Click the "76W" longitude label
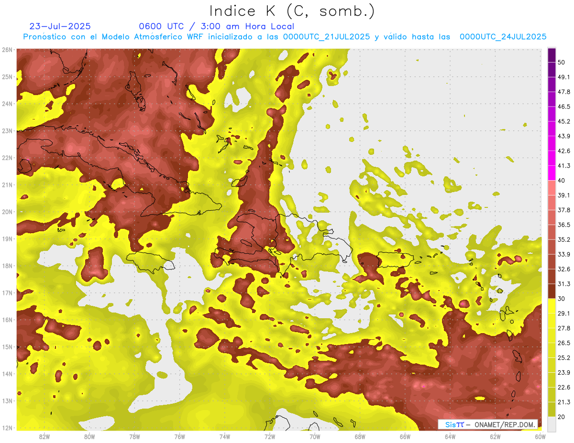Screen dimensions: 574x443 click(x=180, y=437)
